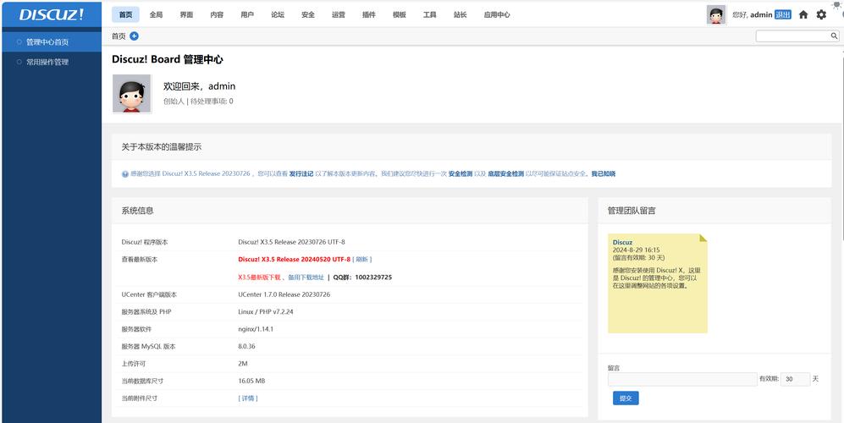The image size is (844, 423).
Task: Open the 用户 menu
Action: [x=247, y=14]
